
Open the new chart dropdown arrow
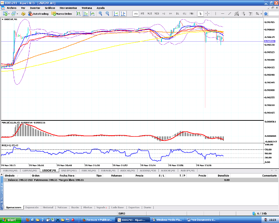click(10, 14)
